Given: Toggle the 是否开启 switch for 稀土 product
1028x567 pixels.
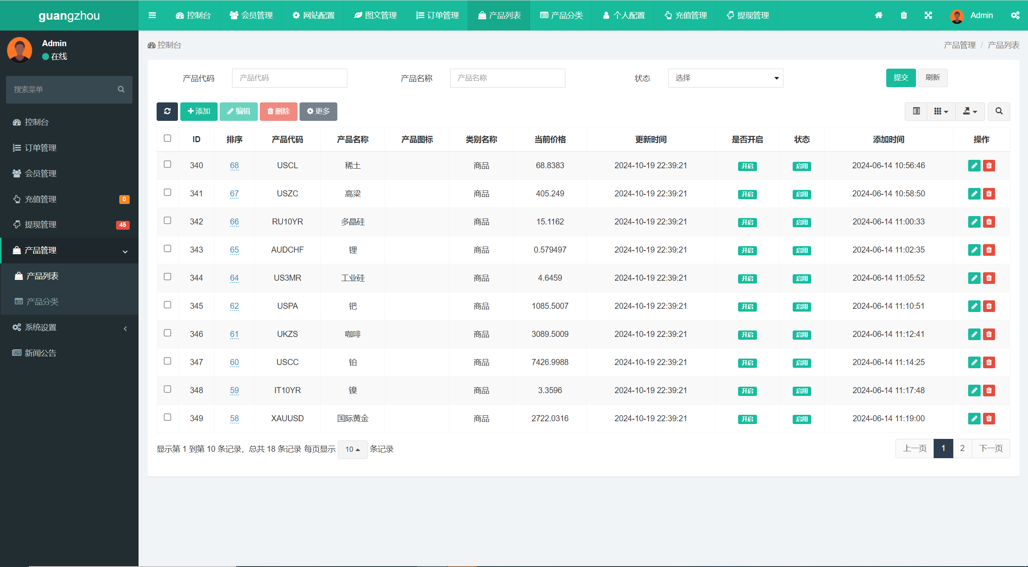Looking at the screenshot, I should click(x=747, y=165).
